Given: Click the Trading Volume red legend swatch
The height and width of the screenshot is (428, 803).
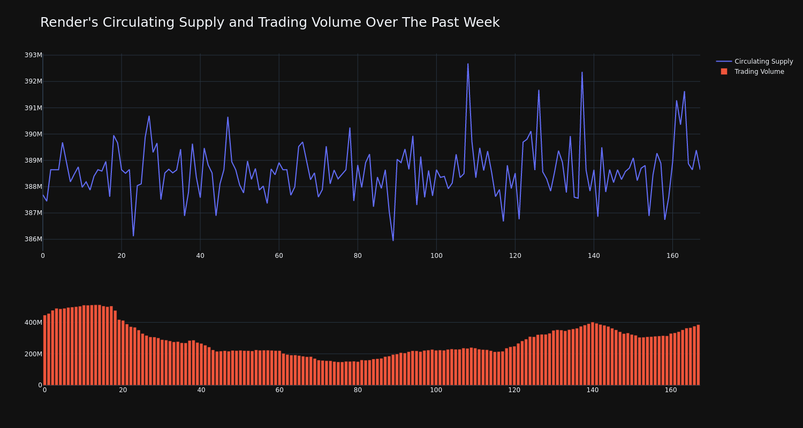Looking at the screenshot, I should [724, 72].
